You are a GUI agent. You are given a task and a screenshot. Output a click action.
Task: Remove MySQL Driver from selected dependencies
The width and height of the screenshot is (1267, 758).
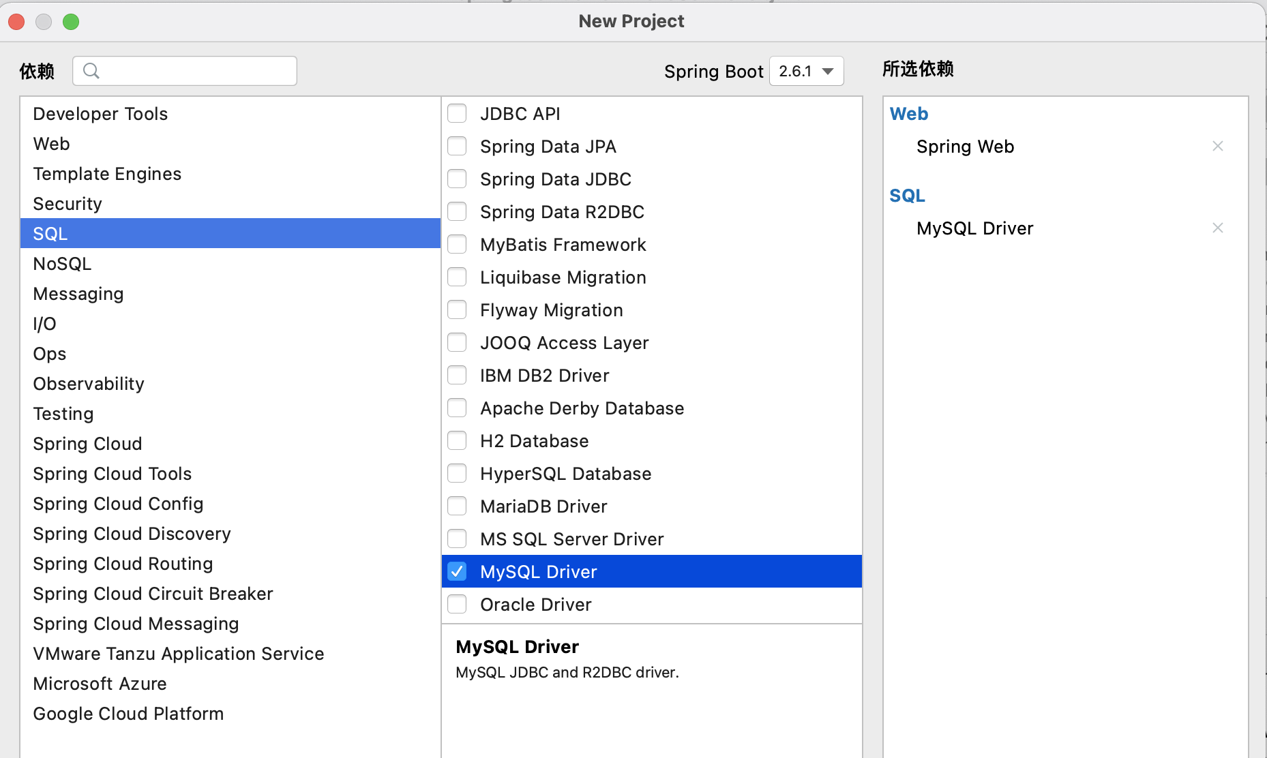pyautogui.click(x=1218, y=228)
